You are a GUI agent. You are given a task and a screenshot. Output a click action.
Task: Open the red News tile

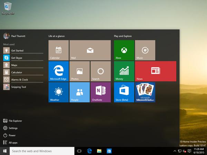coord(155,71)
